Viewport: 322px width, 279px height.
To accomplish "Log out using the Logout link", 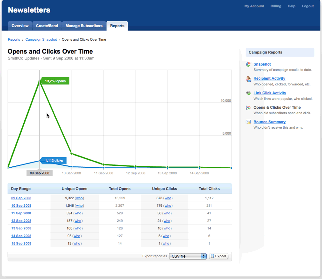I will coord(308,6).
